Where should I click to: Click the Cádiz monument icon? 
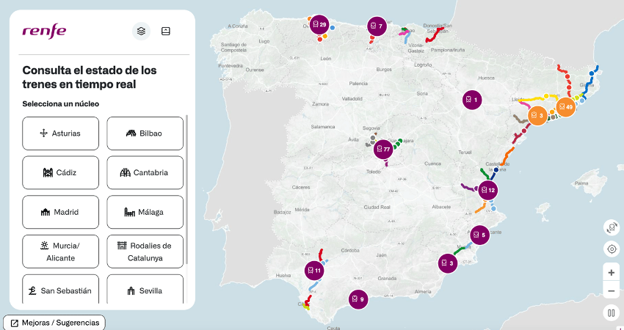click(48, 172)
